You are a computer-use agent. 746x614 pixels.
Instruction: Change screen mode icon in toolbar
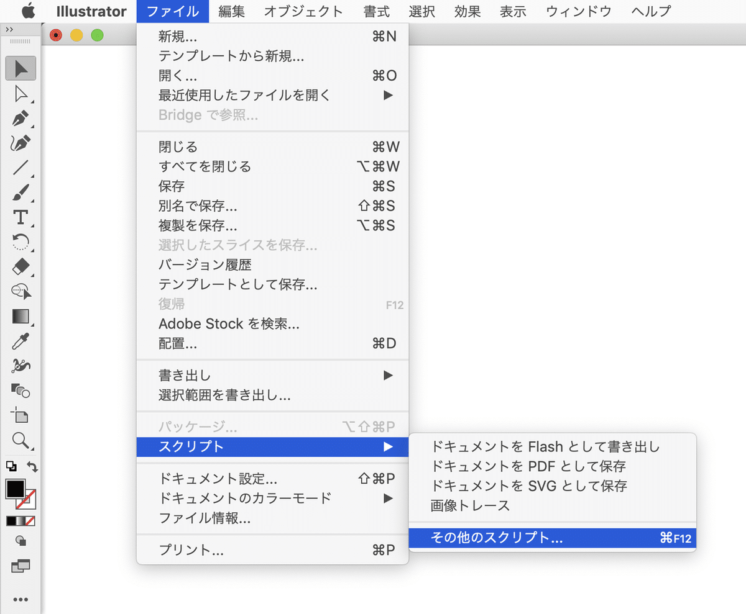click(x=21, y=566)
